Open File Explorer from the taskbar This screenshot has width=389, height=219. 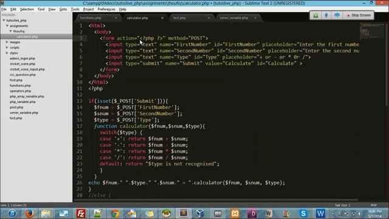pos(46,214)
